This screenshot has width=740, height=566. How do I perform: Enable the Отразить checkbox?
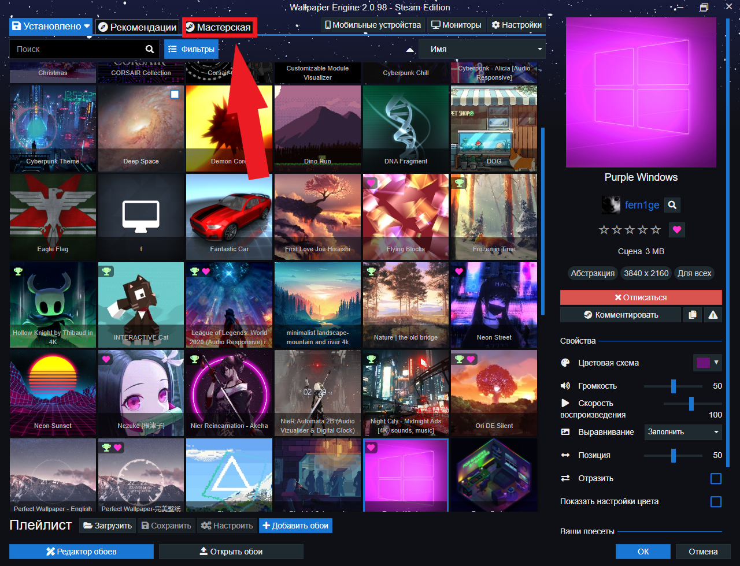coord(716,478)
